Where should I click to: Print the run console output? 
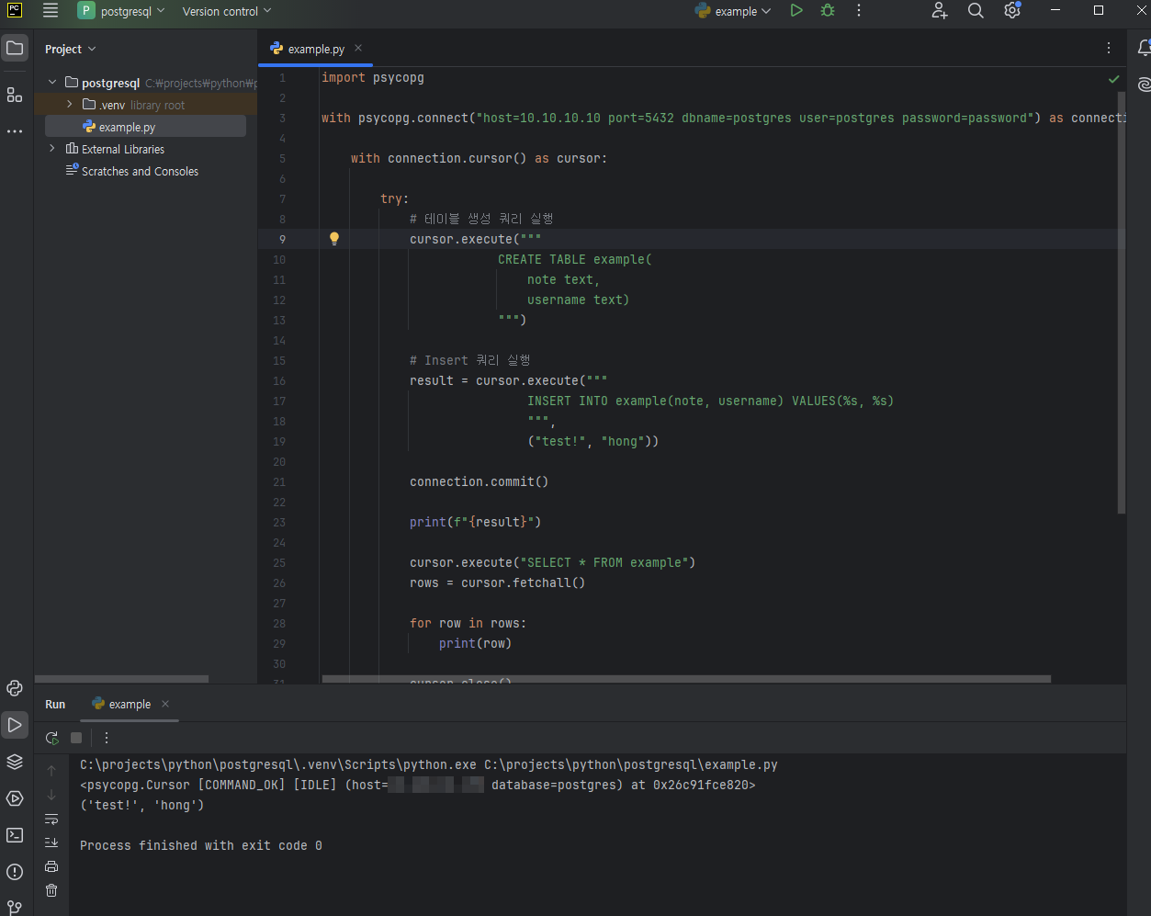click(x=51, y=866)
